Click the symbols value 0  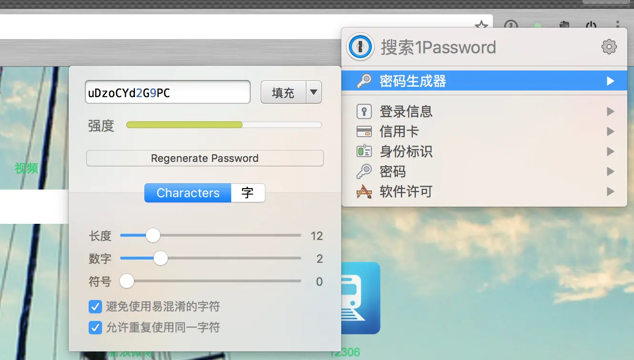(319, 281)
